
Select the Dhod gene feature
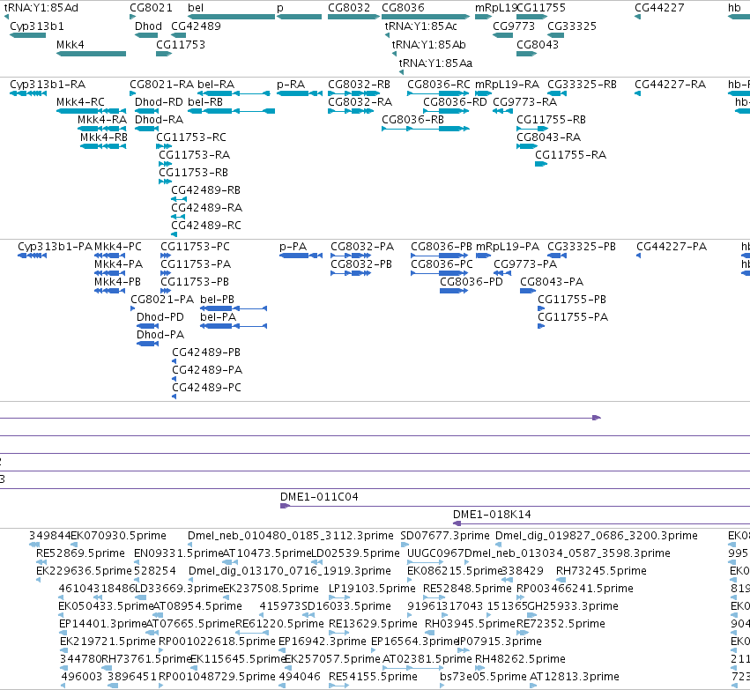[146, 35]
